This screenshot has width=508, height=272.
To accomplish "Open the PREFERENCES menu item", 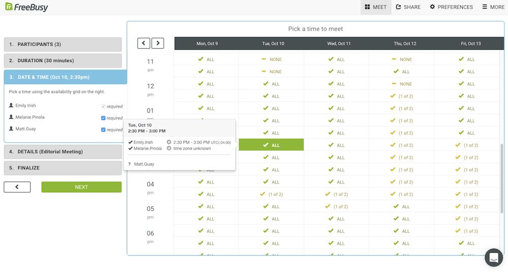I will pos(451,7).
